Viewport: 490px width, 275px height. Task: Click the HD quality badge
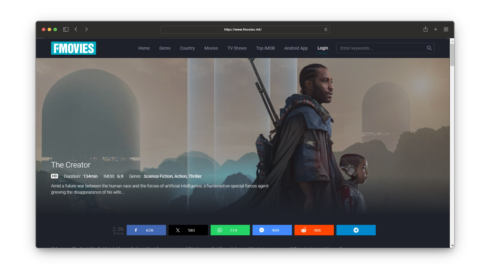coord(54,176)
